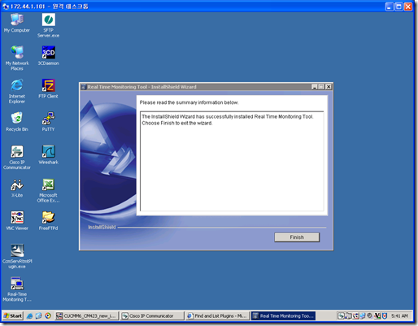This screenshot has width=418, height=326.
Task: Click the CcmServRtmtPlugin.exe installer icon
Action: click(17, 256)
